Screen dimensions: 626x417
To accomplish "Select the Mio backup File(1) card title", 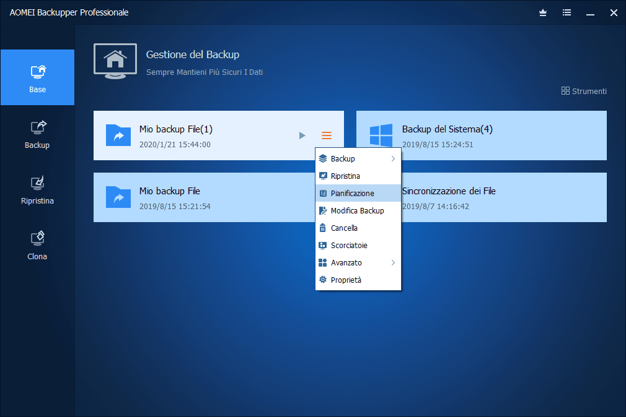I will [x=175, y=129].
